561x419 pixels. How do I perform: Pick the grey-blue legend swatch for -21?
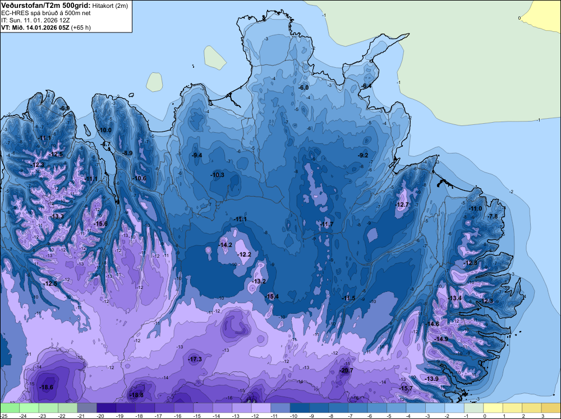87,408
